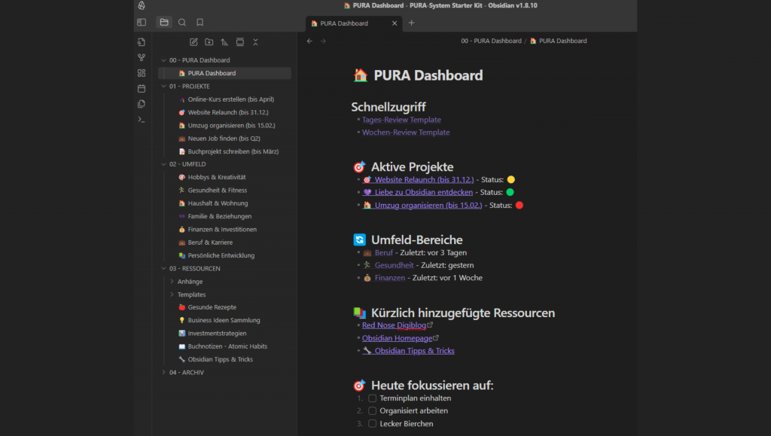Check the 'Terminplan einhalten' checkbox
771x436 pixels.
(x=372, y=398)
